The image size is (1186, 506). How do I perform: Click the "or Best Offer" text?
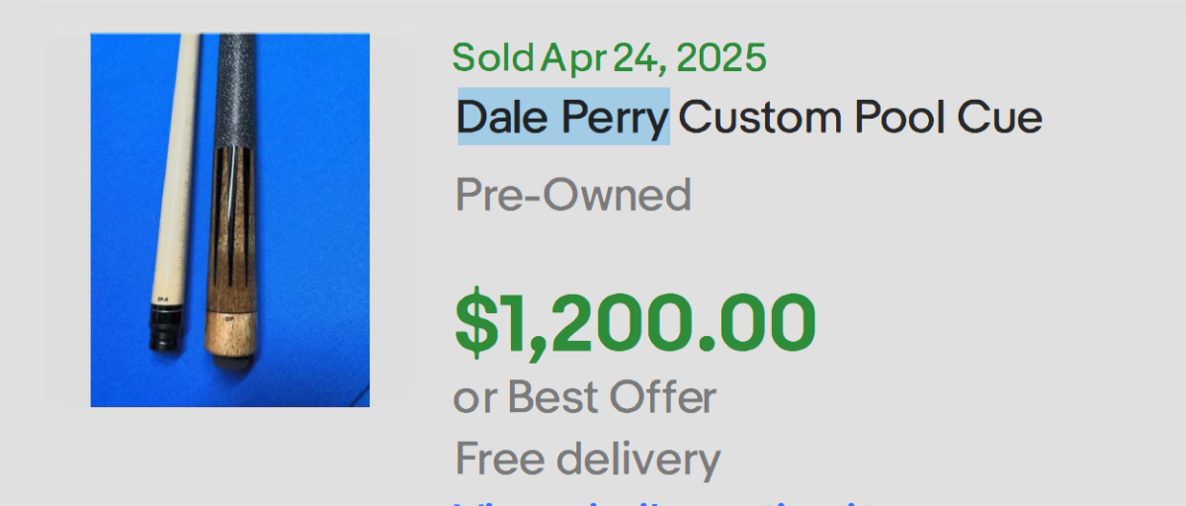pos(585,397)
